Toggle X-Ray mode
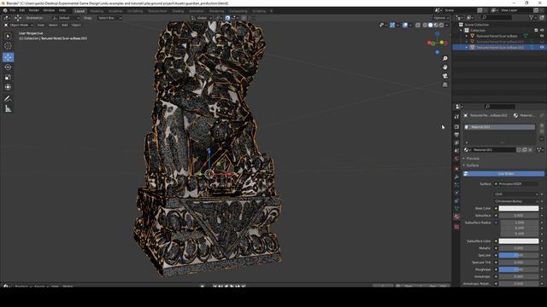 [418, 25]
